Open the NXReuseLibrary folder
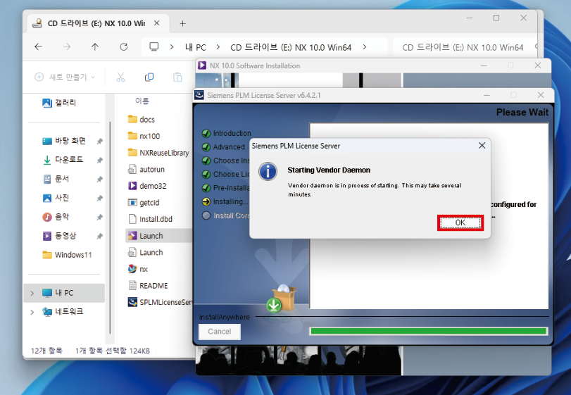The width and height of the screenshot is (571, 395). pyautogui.click(x=158, y=153)
